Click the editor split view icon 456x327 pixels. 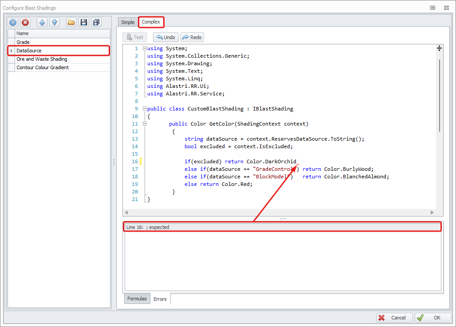click(x=439, y=48)
